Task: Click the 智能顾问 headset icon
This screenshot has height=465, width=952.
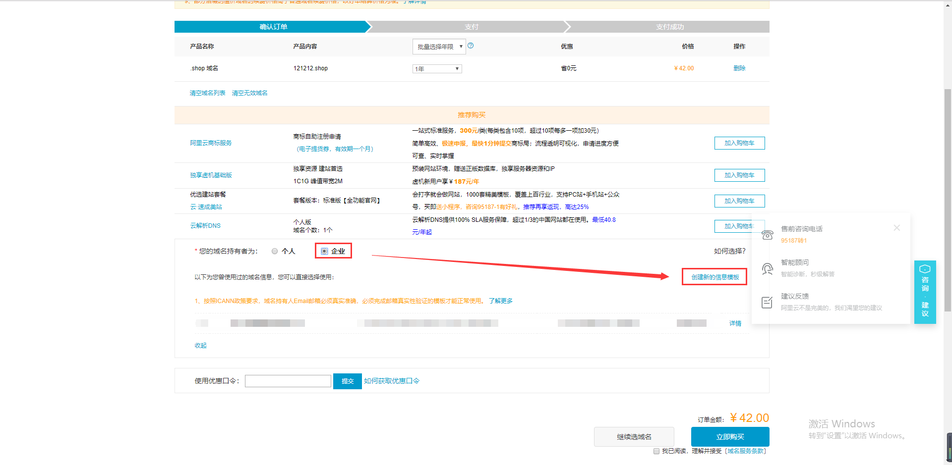Action: (x=767, y=268)
